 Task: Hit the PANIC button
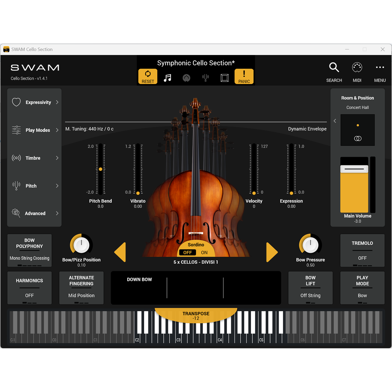point(244,76)
